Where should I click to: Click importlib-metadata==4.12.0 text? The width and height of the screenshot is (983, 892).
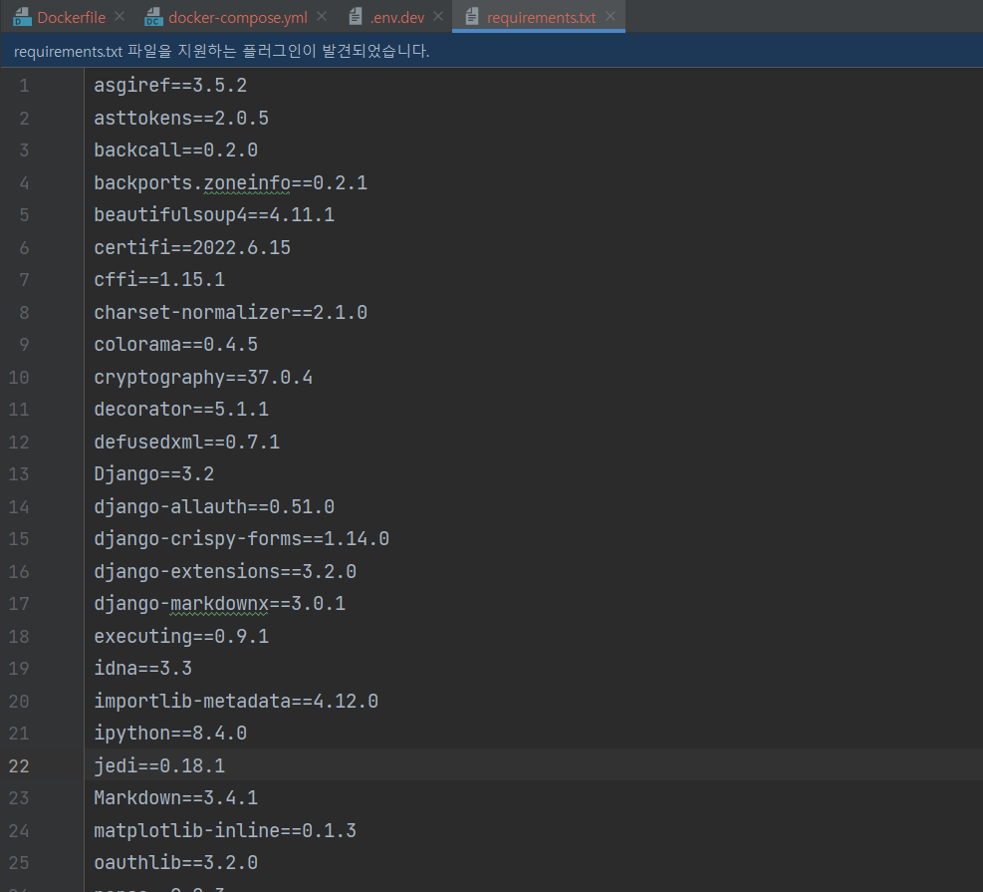pyautogui.click(x=236, y=701)
